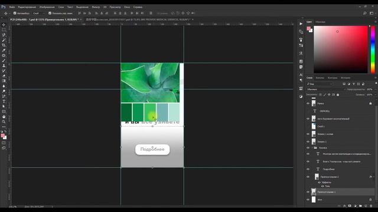This screenshot has height=212, width=378.
Task: Toggle the Автовыбор checkbox
Action: coord(15,13)
